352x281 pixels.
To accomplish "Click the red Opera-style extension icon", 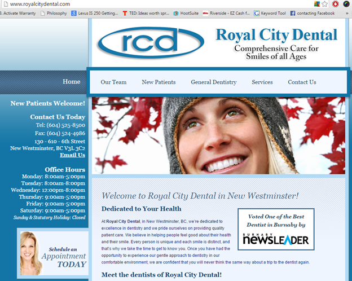I will point(336,4).
